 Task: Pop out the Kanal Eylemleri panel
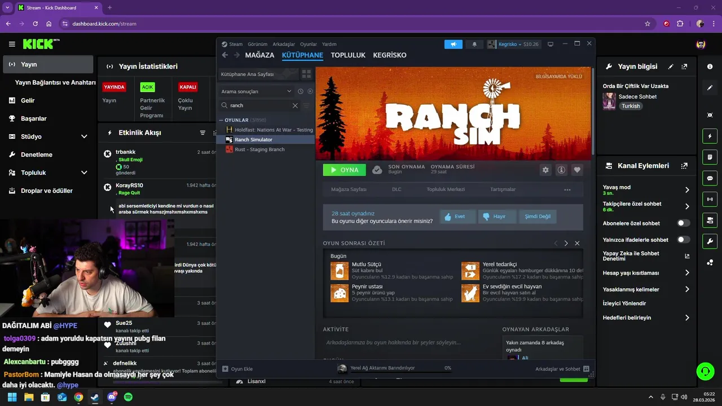tap(684, 166)
